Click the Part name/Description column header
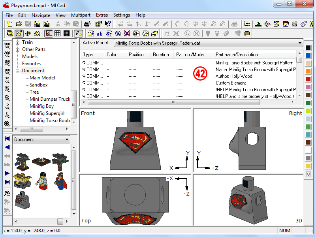 point(255,55)
